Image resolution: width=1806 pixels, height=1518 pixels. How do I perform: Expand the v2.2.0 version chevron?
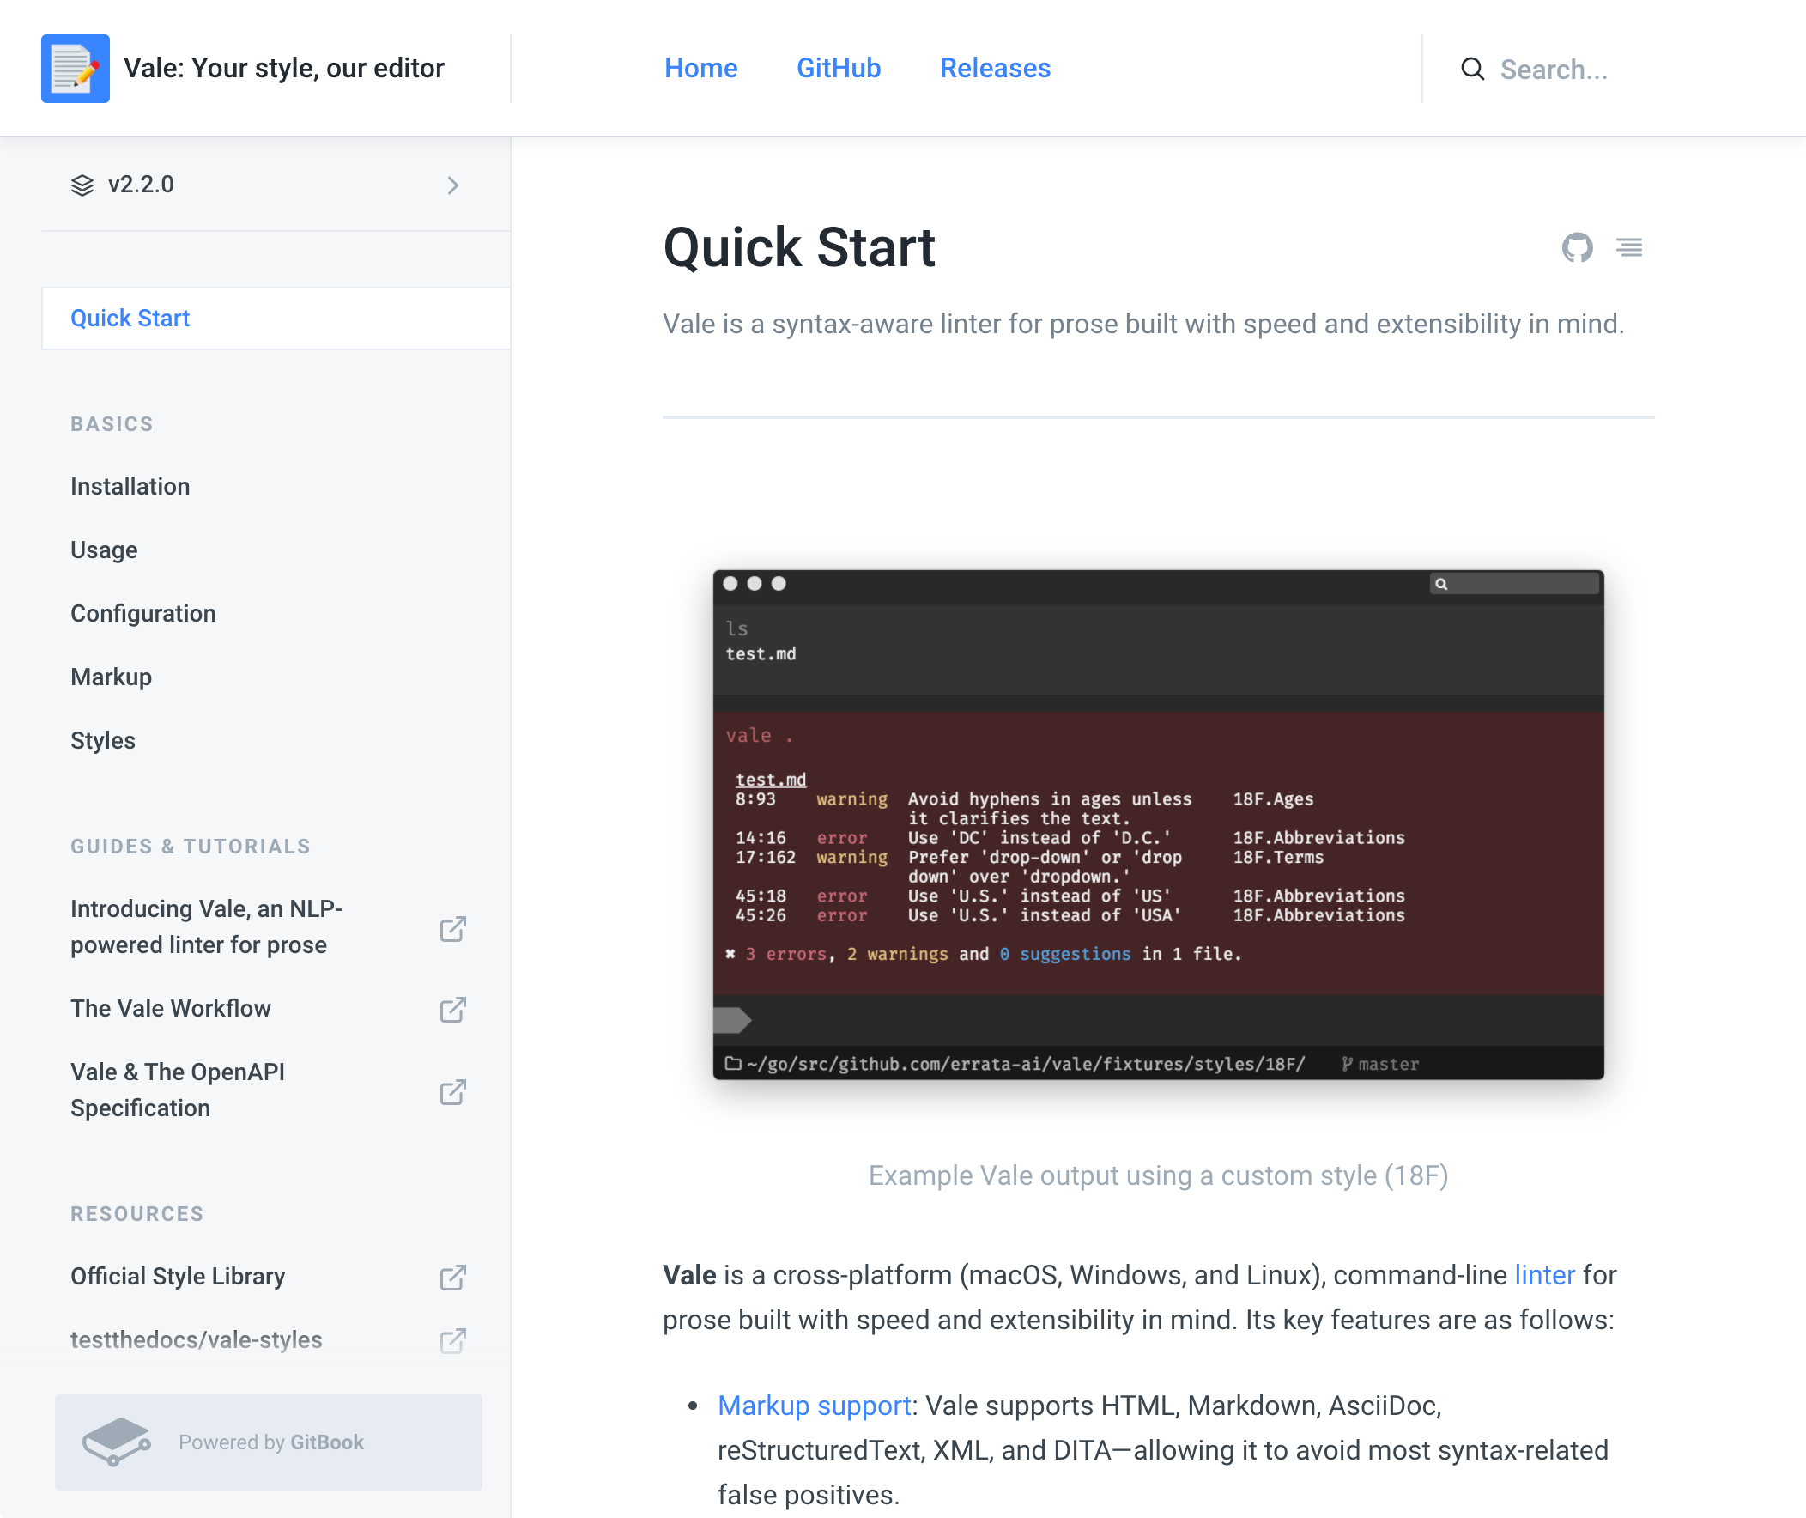pyautogui.click(x=452, y=185)
